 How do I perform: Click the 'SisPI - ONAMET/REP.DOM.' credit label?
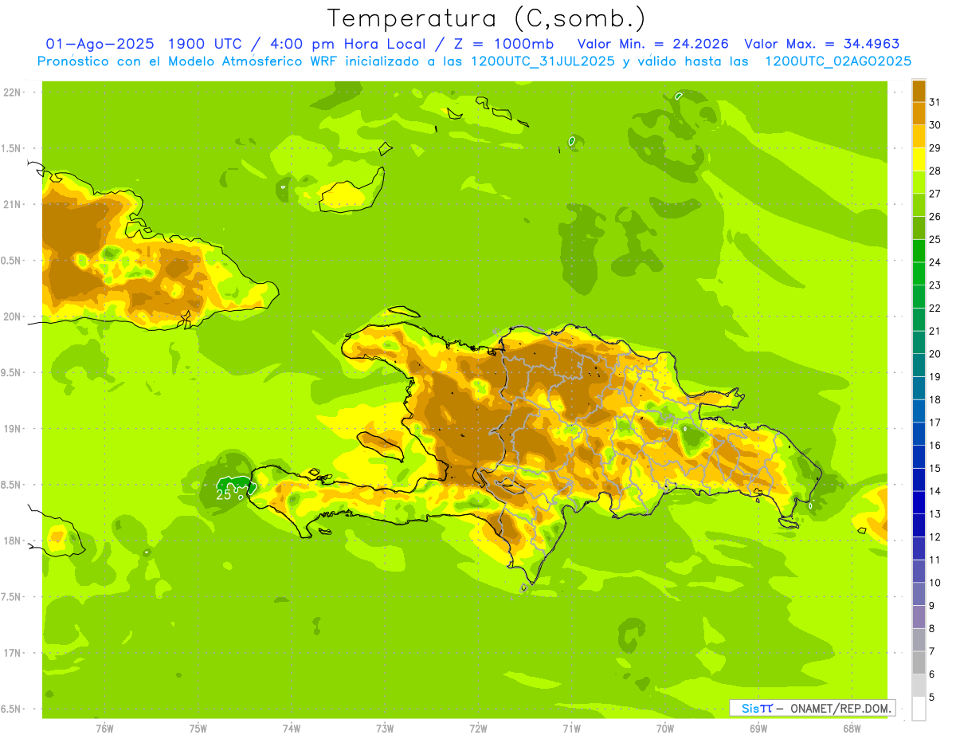pos(812,708)
